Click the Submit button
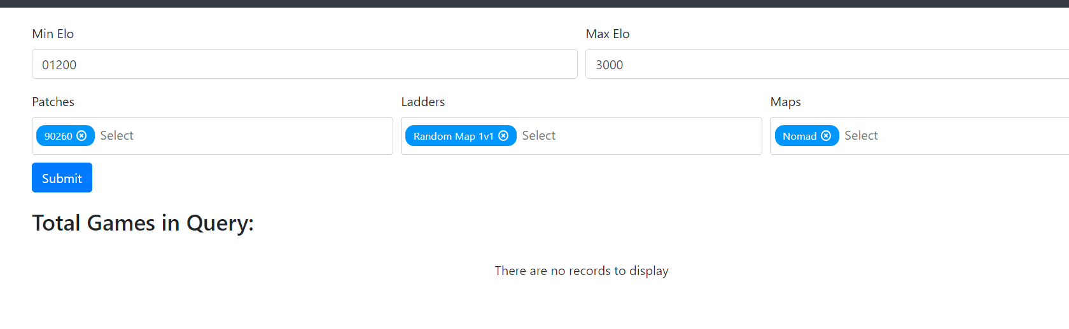This screenshot has width=1069, height=329. (62, 178)
